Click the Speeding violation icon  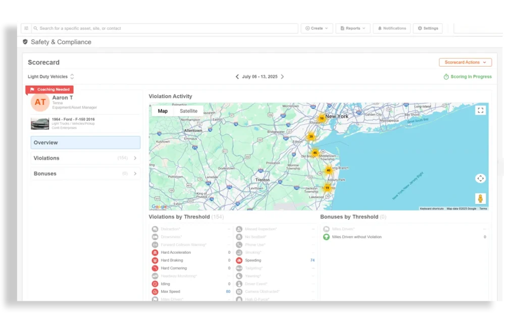click(239, 260)
